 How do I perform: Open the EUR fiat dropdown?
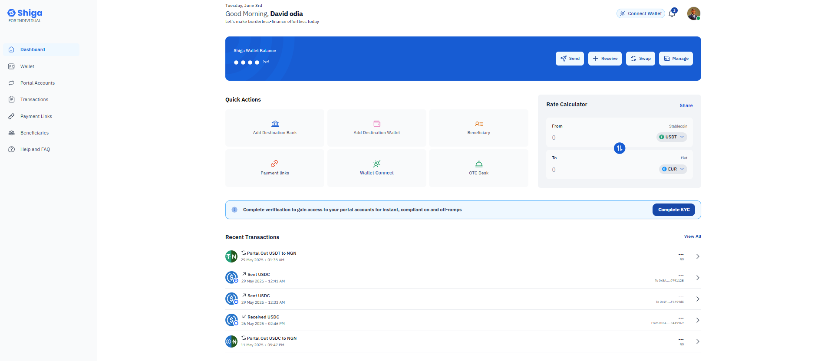pyautogui.click(x=673, y=169)
